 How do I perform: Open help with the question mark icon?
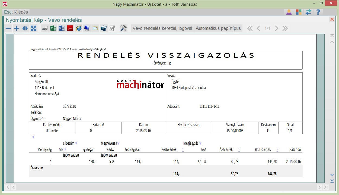[318, 12]
